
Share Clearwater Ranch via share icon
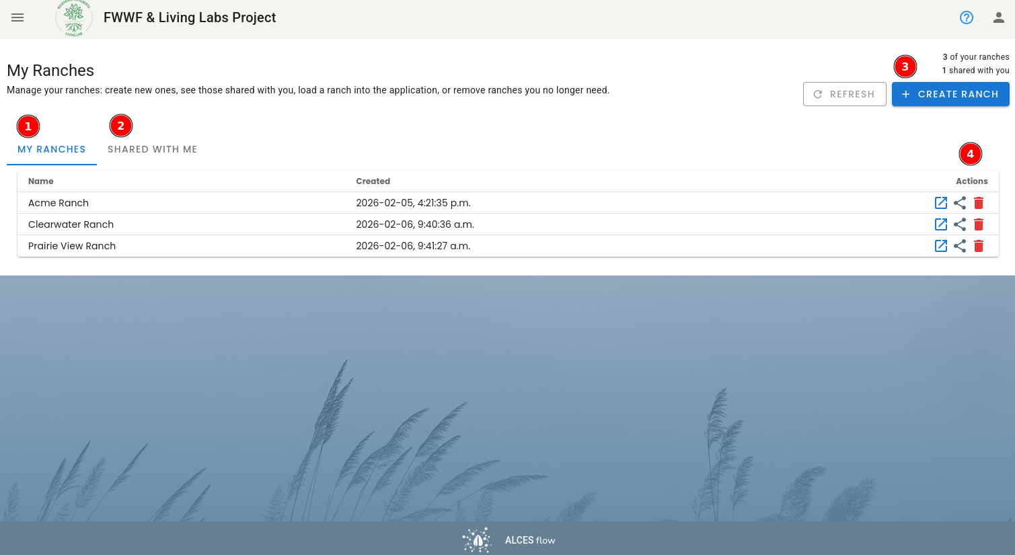tap(960, 224)
